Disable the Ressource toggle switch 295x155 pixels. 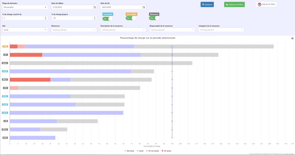tap(154, 18)
